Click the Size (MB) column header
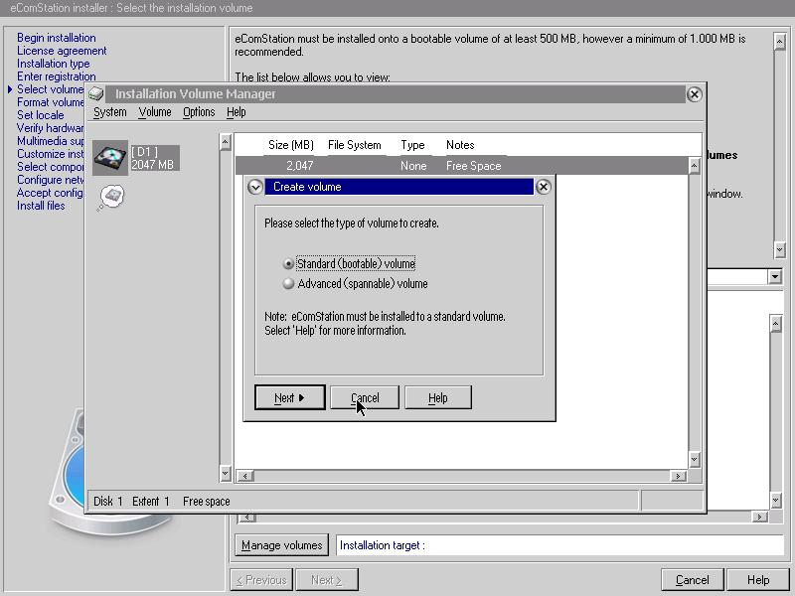The image size is (795, 596). click(291, 145)
